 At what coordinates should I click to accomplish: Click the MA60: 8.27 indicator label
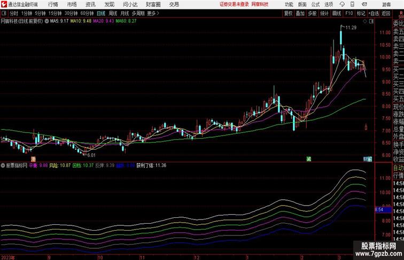pos(126,21)
